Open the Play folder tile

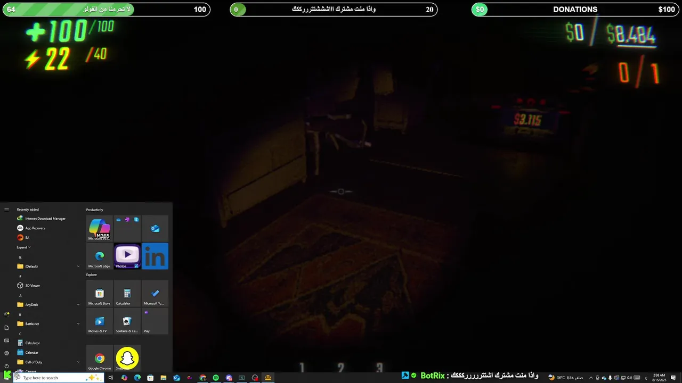tap(155, 321)
